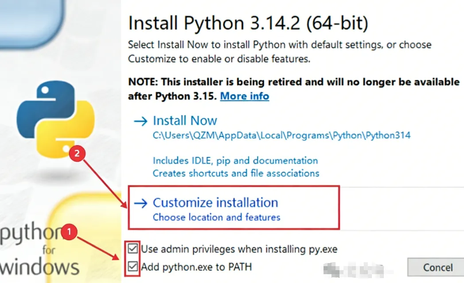Viewport: 464px width, 283px height.
Task: Click the default install path under Install Now
Action: pos(281,136)
